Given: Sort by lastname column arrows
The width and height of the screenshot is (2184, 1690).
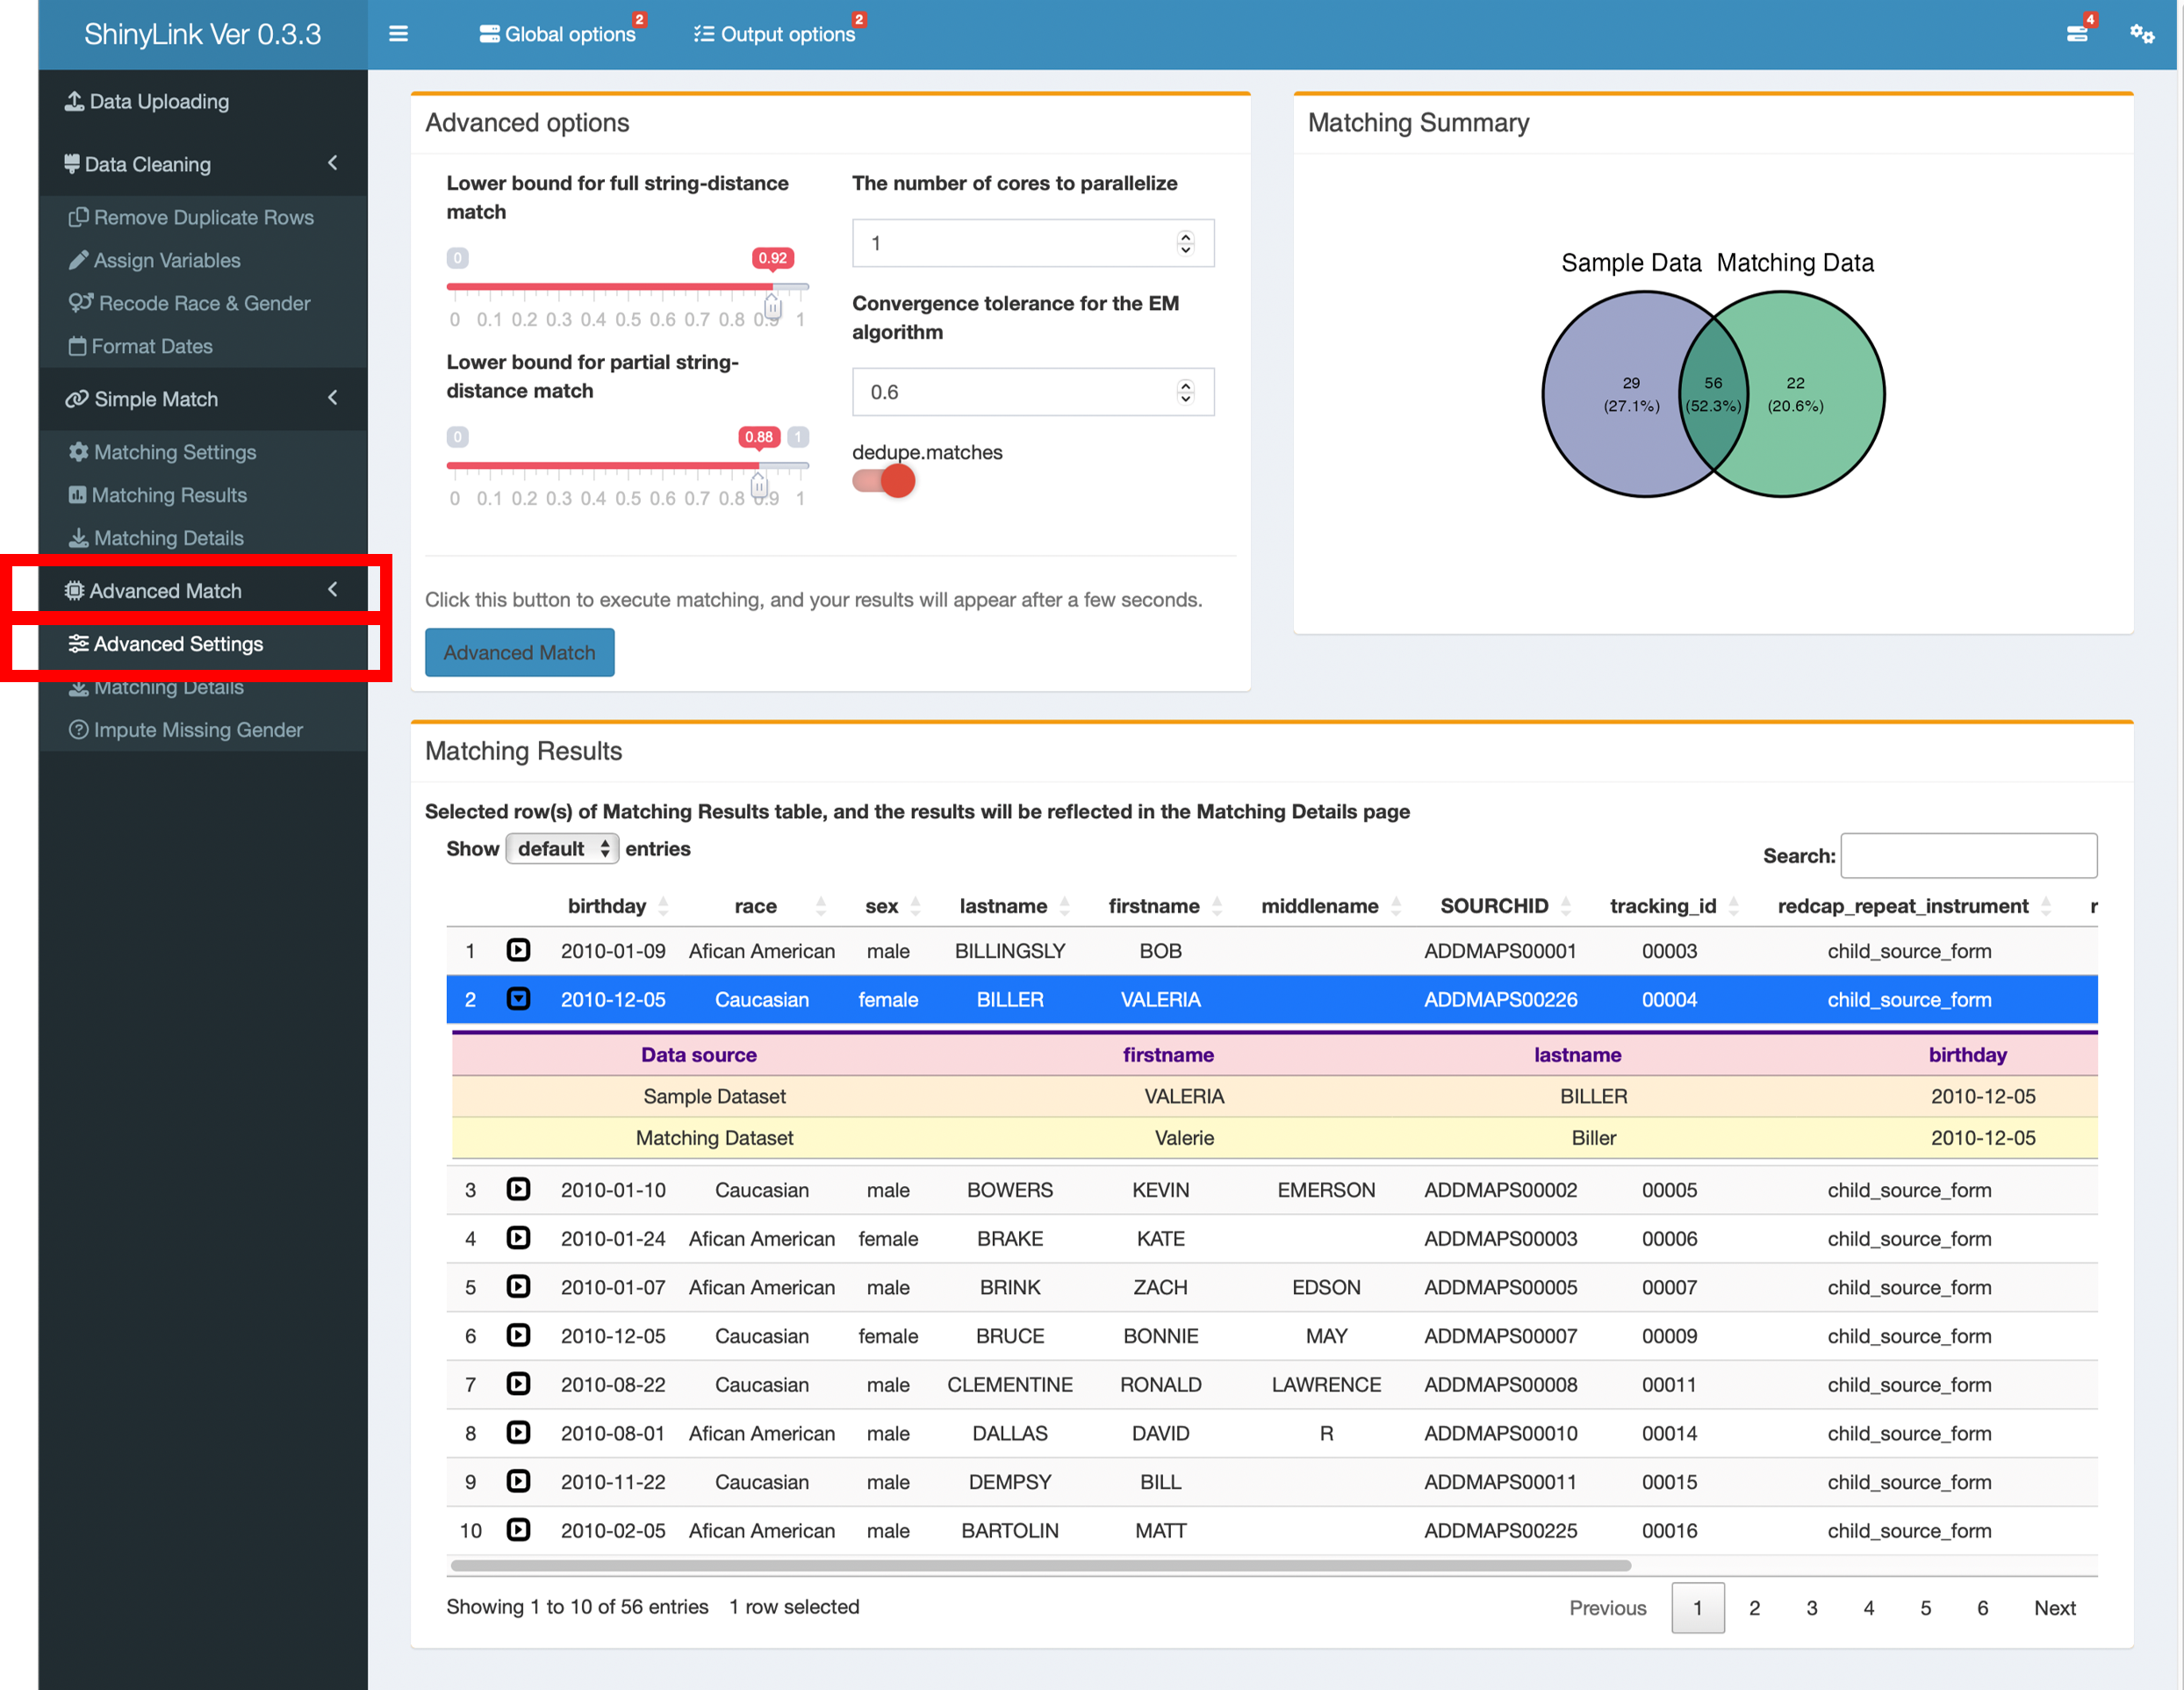Looking at the screenshot, I should pos(1065,906).
